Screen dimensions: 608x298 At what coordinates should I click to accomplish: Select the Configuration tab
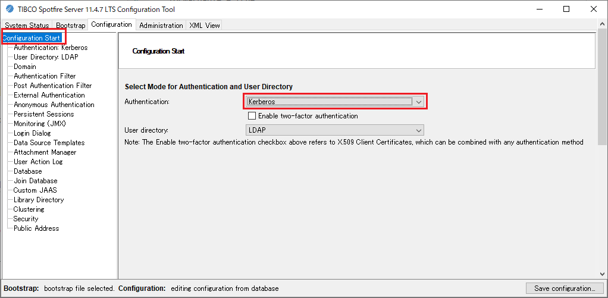point(112,24)
